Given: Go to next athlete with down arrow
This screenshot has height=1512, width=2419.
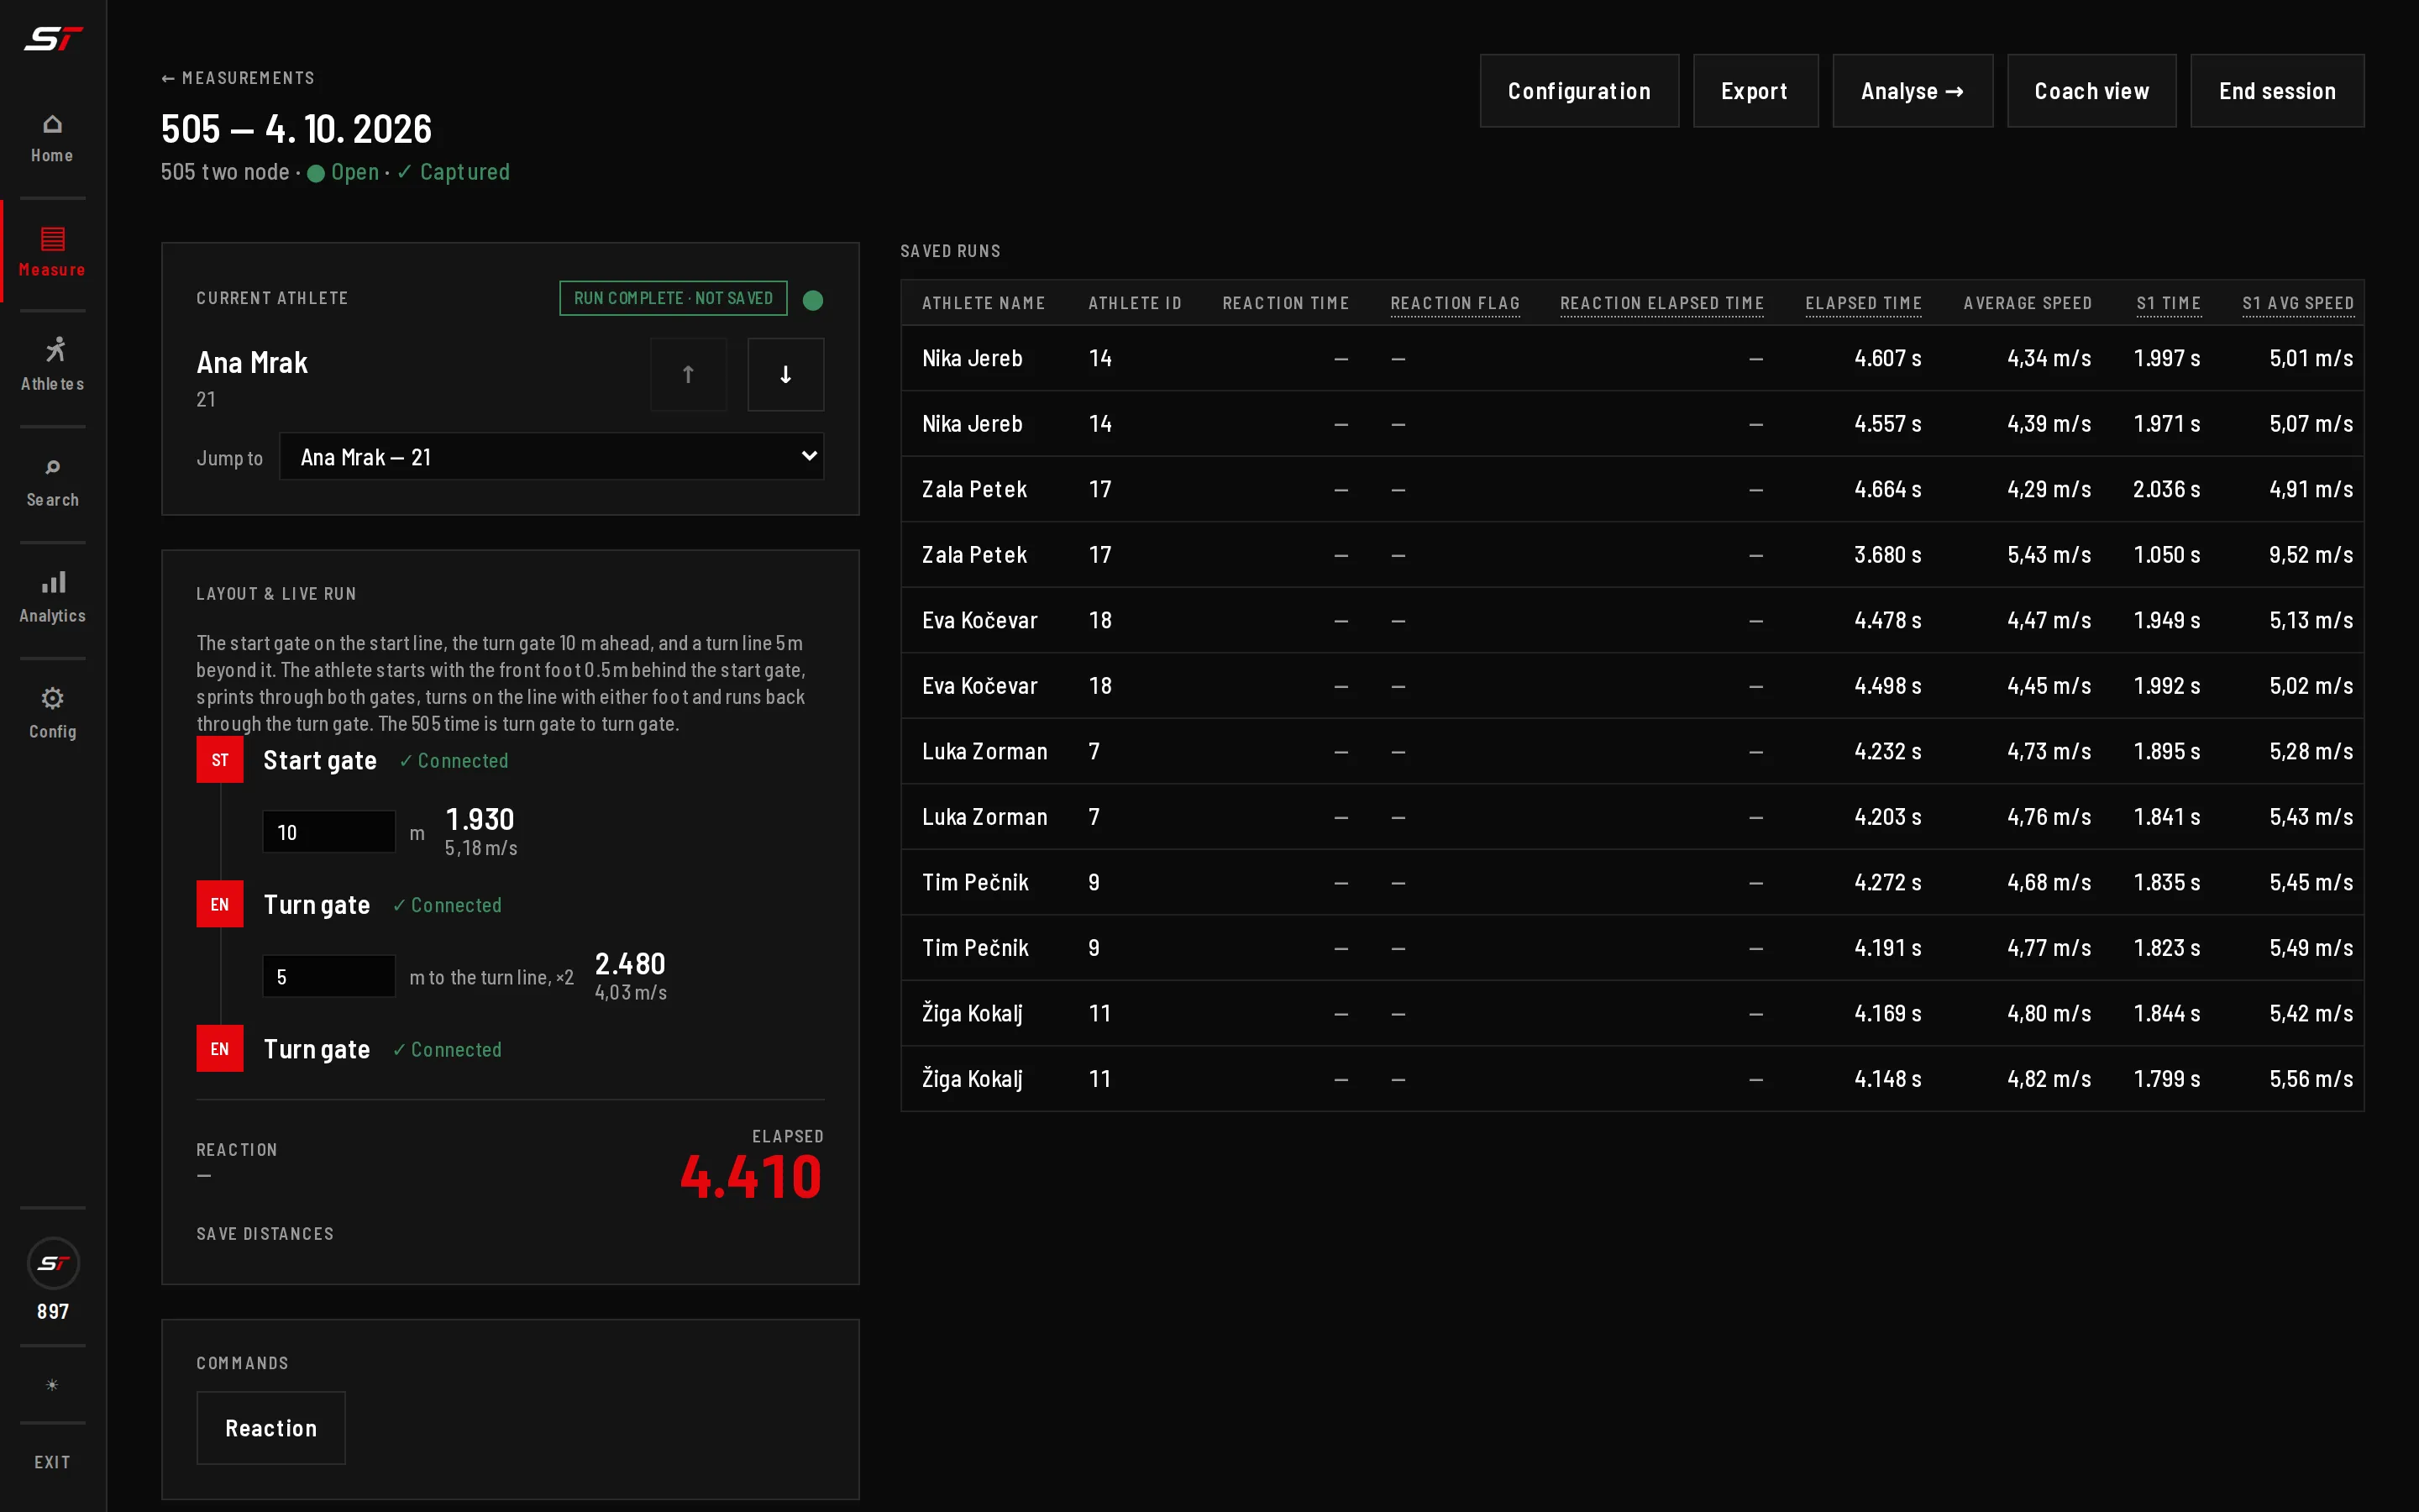Looking at the screenshot, I should (x=785, y=374).
